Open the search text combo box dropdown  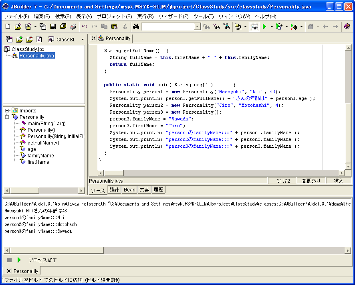197,27
